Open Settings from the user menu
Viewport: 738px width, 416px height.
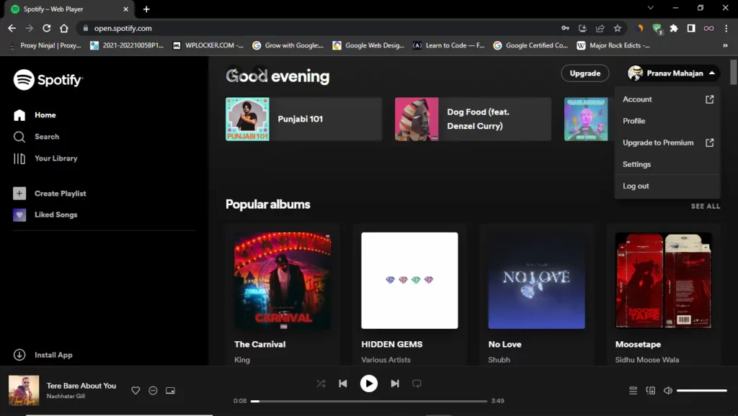tap(667, 164)
